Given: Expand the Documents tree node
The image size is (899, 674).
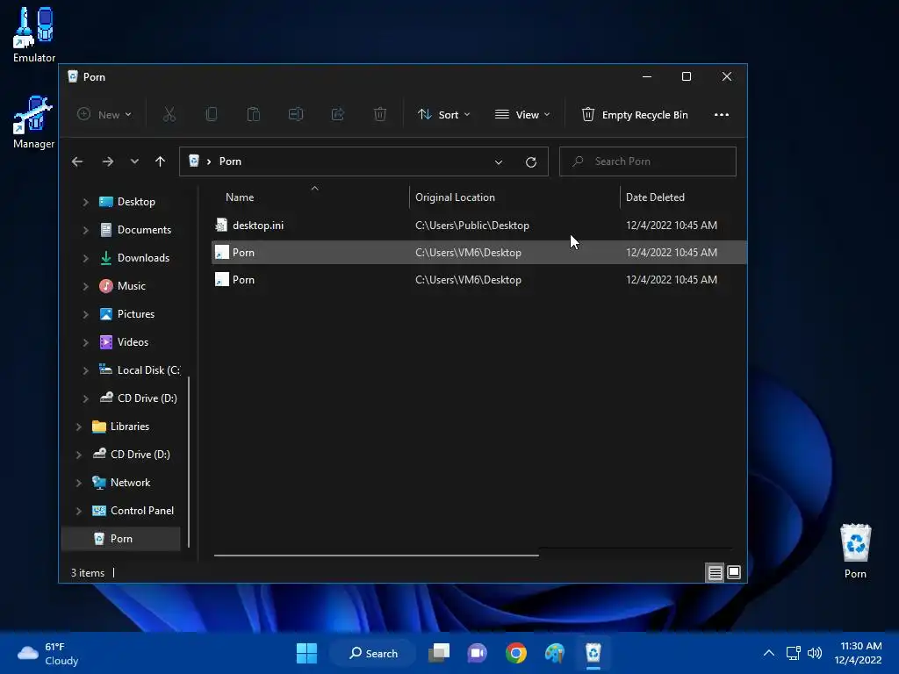Looking at the screenshot, I should point(85,230).
